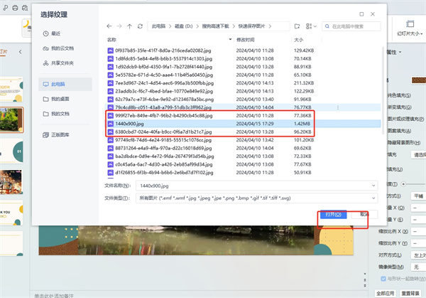Select the garden photo slide thumbnail
Image resolution: width=426 pixels, height=298 pixels.
[x=11, y=119]
